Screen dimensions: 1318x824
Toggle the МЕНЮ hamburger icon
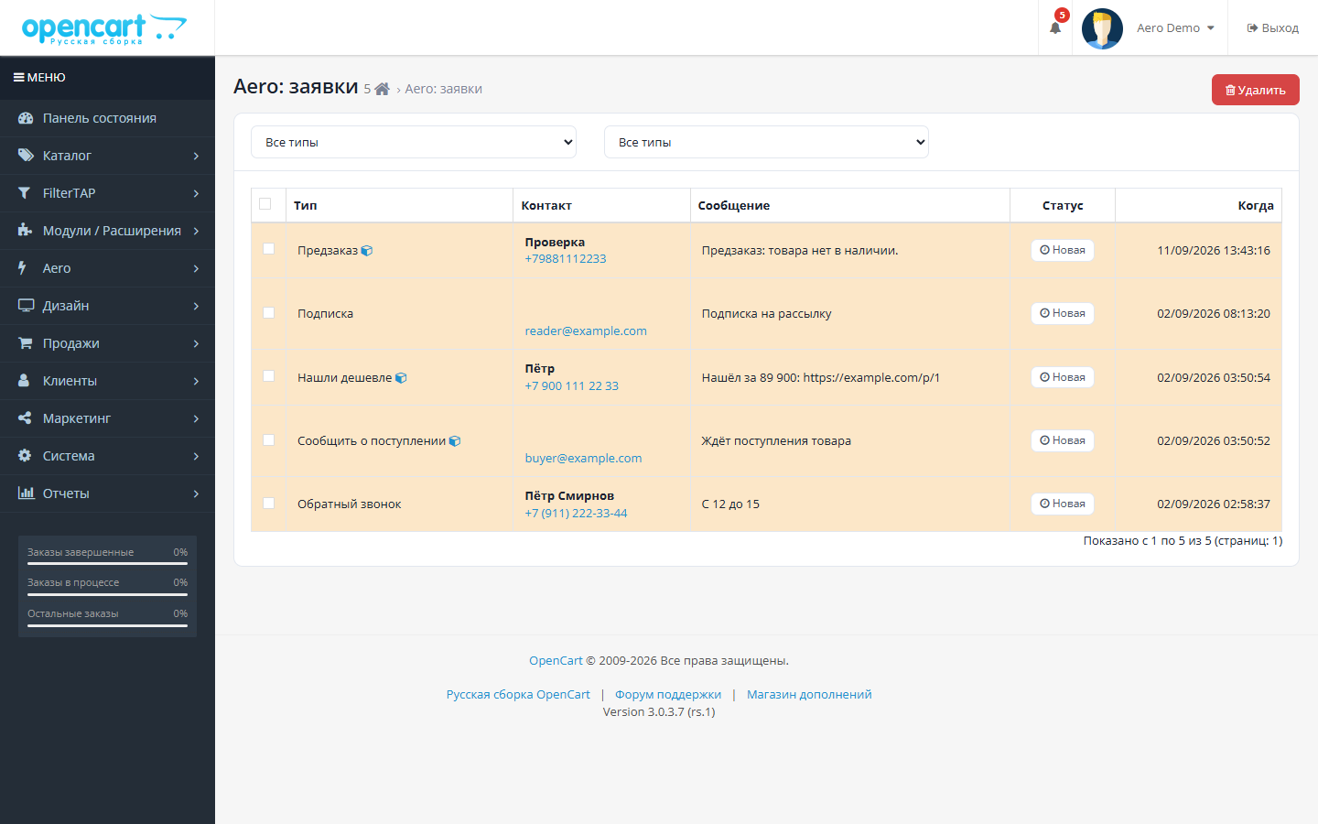(18, 78)
